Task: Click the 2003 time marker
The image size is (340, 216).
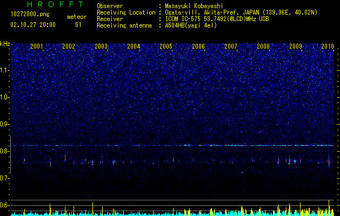Action: point(101,46)
